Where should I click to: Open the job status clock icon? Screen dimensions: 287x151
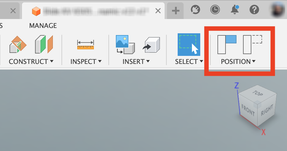[x=215, y=10]
